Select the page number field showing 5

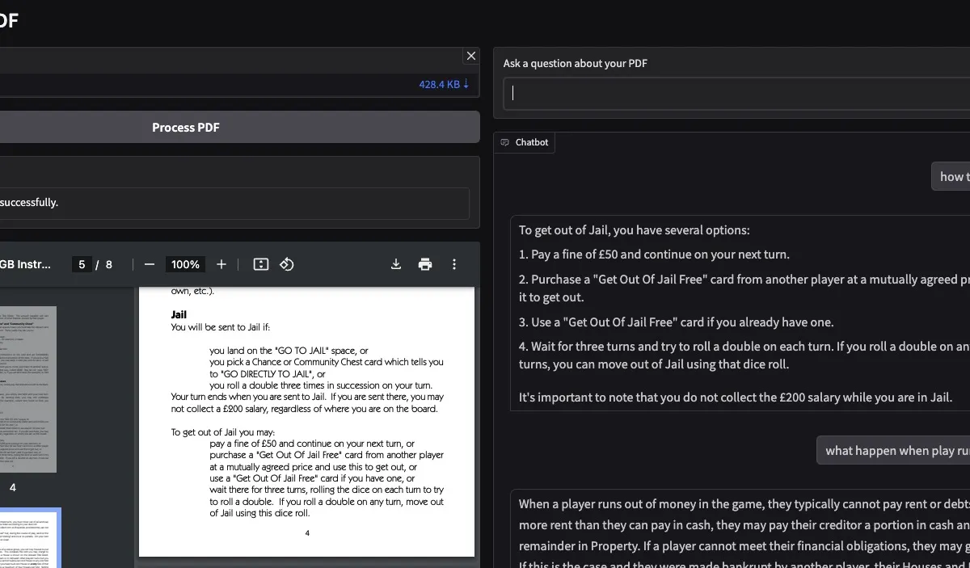click(82, 264)
